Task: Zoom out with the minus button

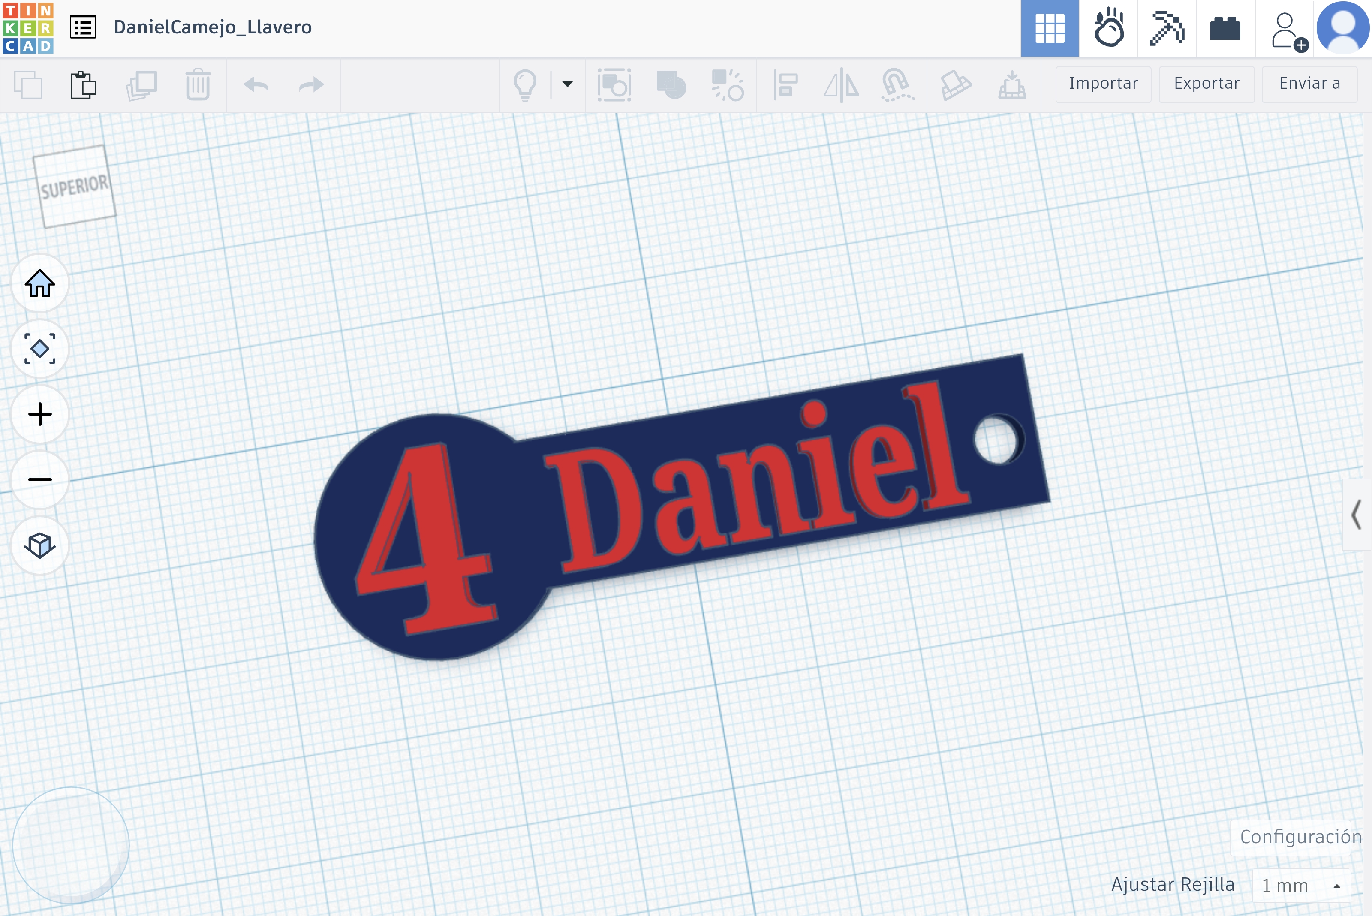Action: [40, 479]
